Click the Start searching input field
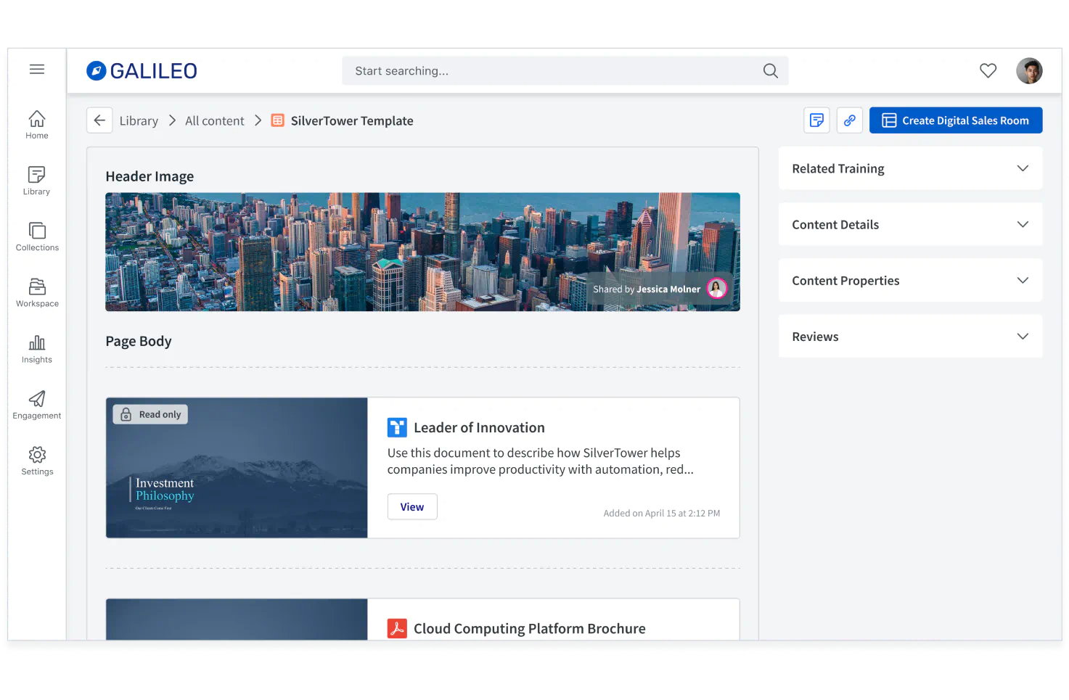This screenshot has width=1069, height=700. 565,70
